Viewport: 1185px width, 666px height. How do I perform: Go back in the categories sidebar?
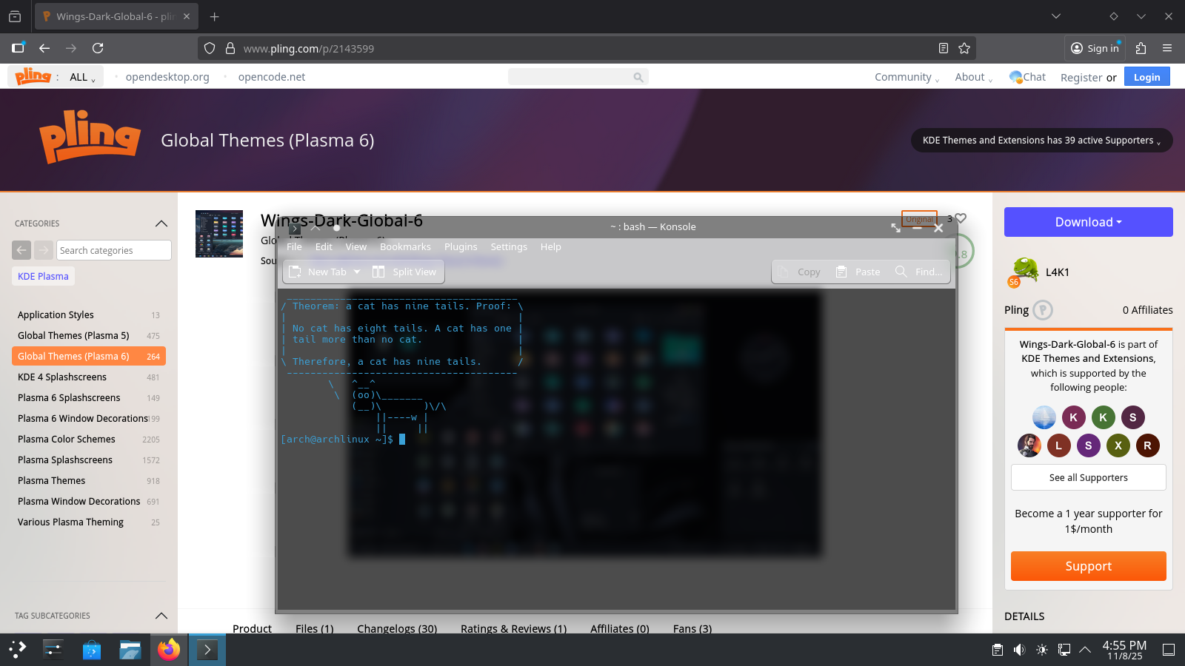coord(21,250)
